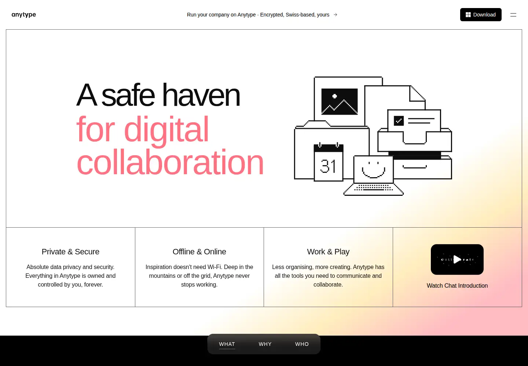Switch to the WHY tab
Screen dimensions: 528x366
coord(265,344)
